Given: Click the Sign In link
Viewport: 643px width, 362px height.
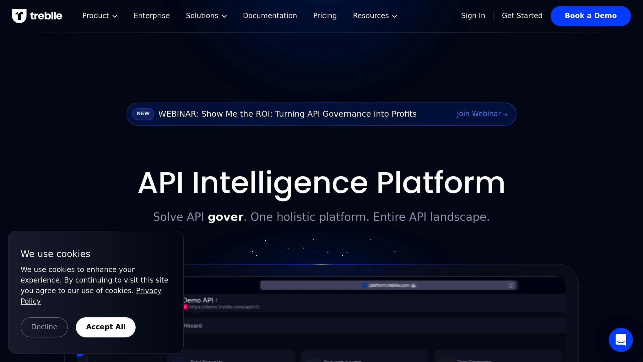Looking at the screenshot, I should point(473,16).
